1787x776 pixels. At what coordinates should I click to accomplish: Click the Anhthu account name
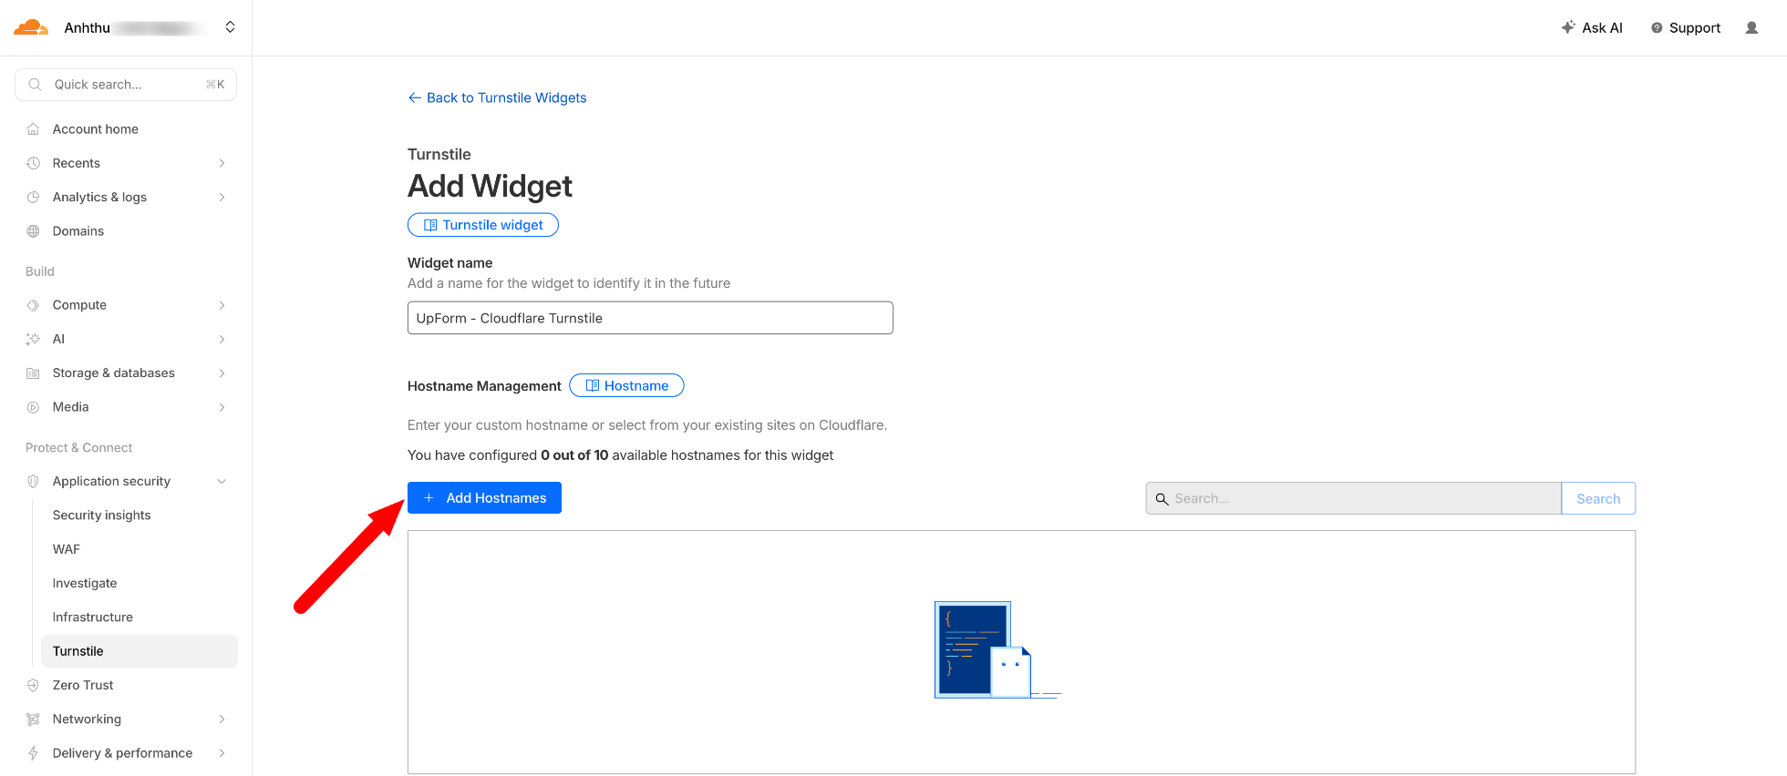pos(87,28)
